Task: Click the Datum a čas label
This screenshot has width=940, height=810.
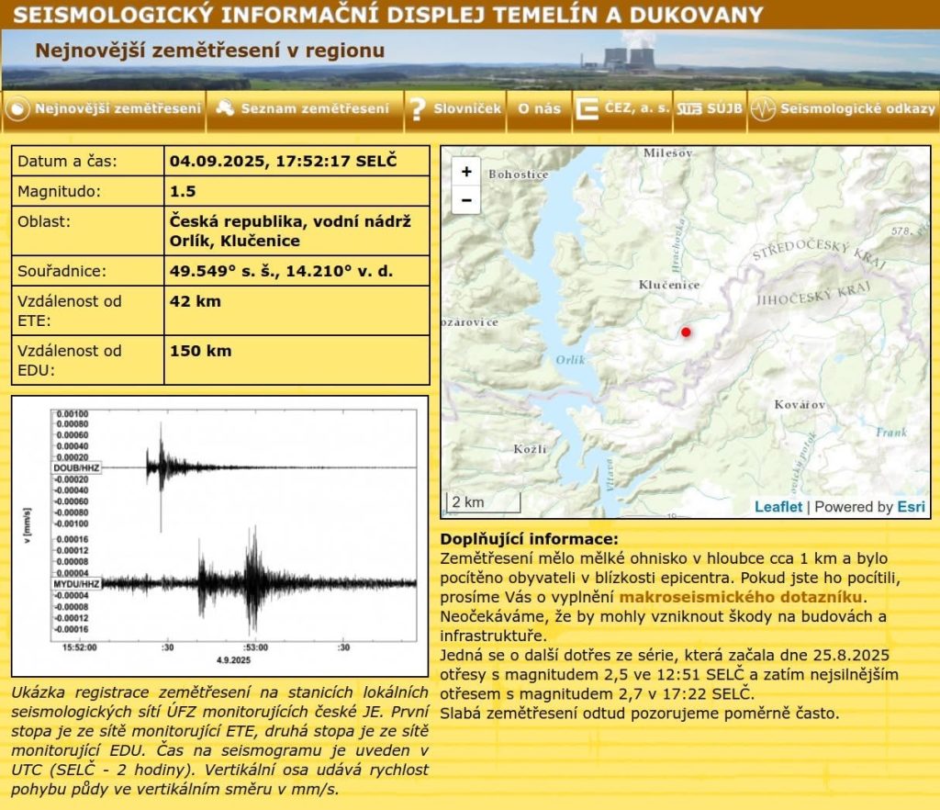Action: click(67, 162)
